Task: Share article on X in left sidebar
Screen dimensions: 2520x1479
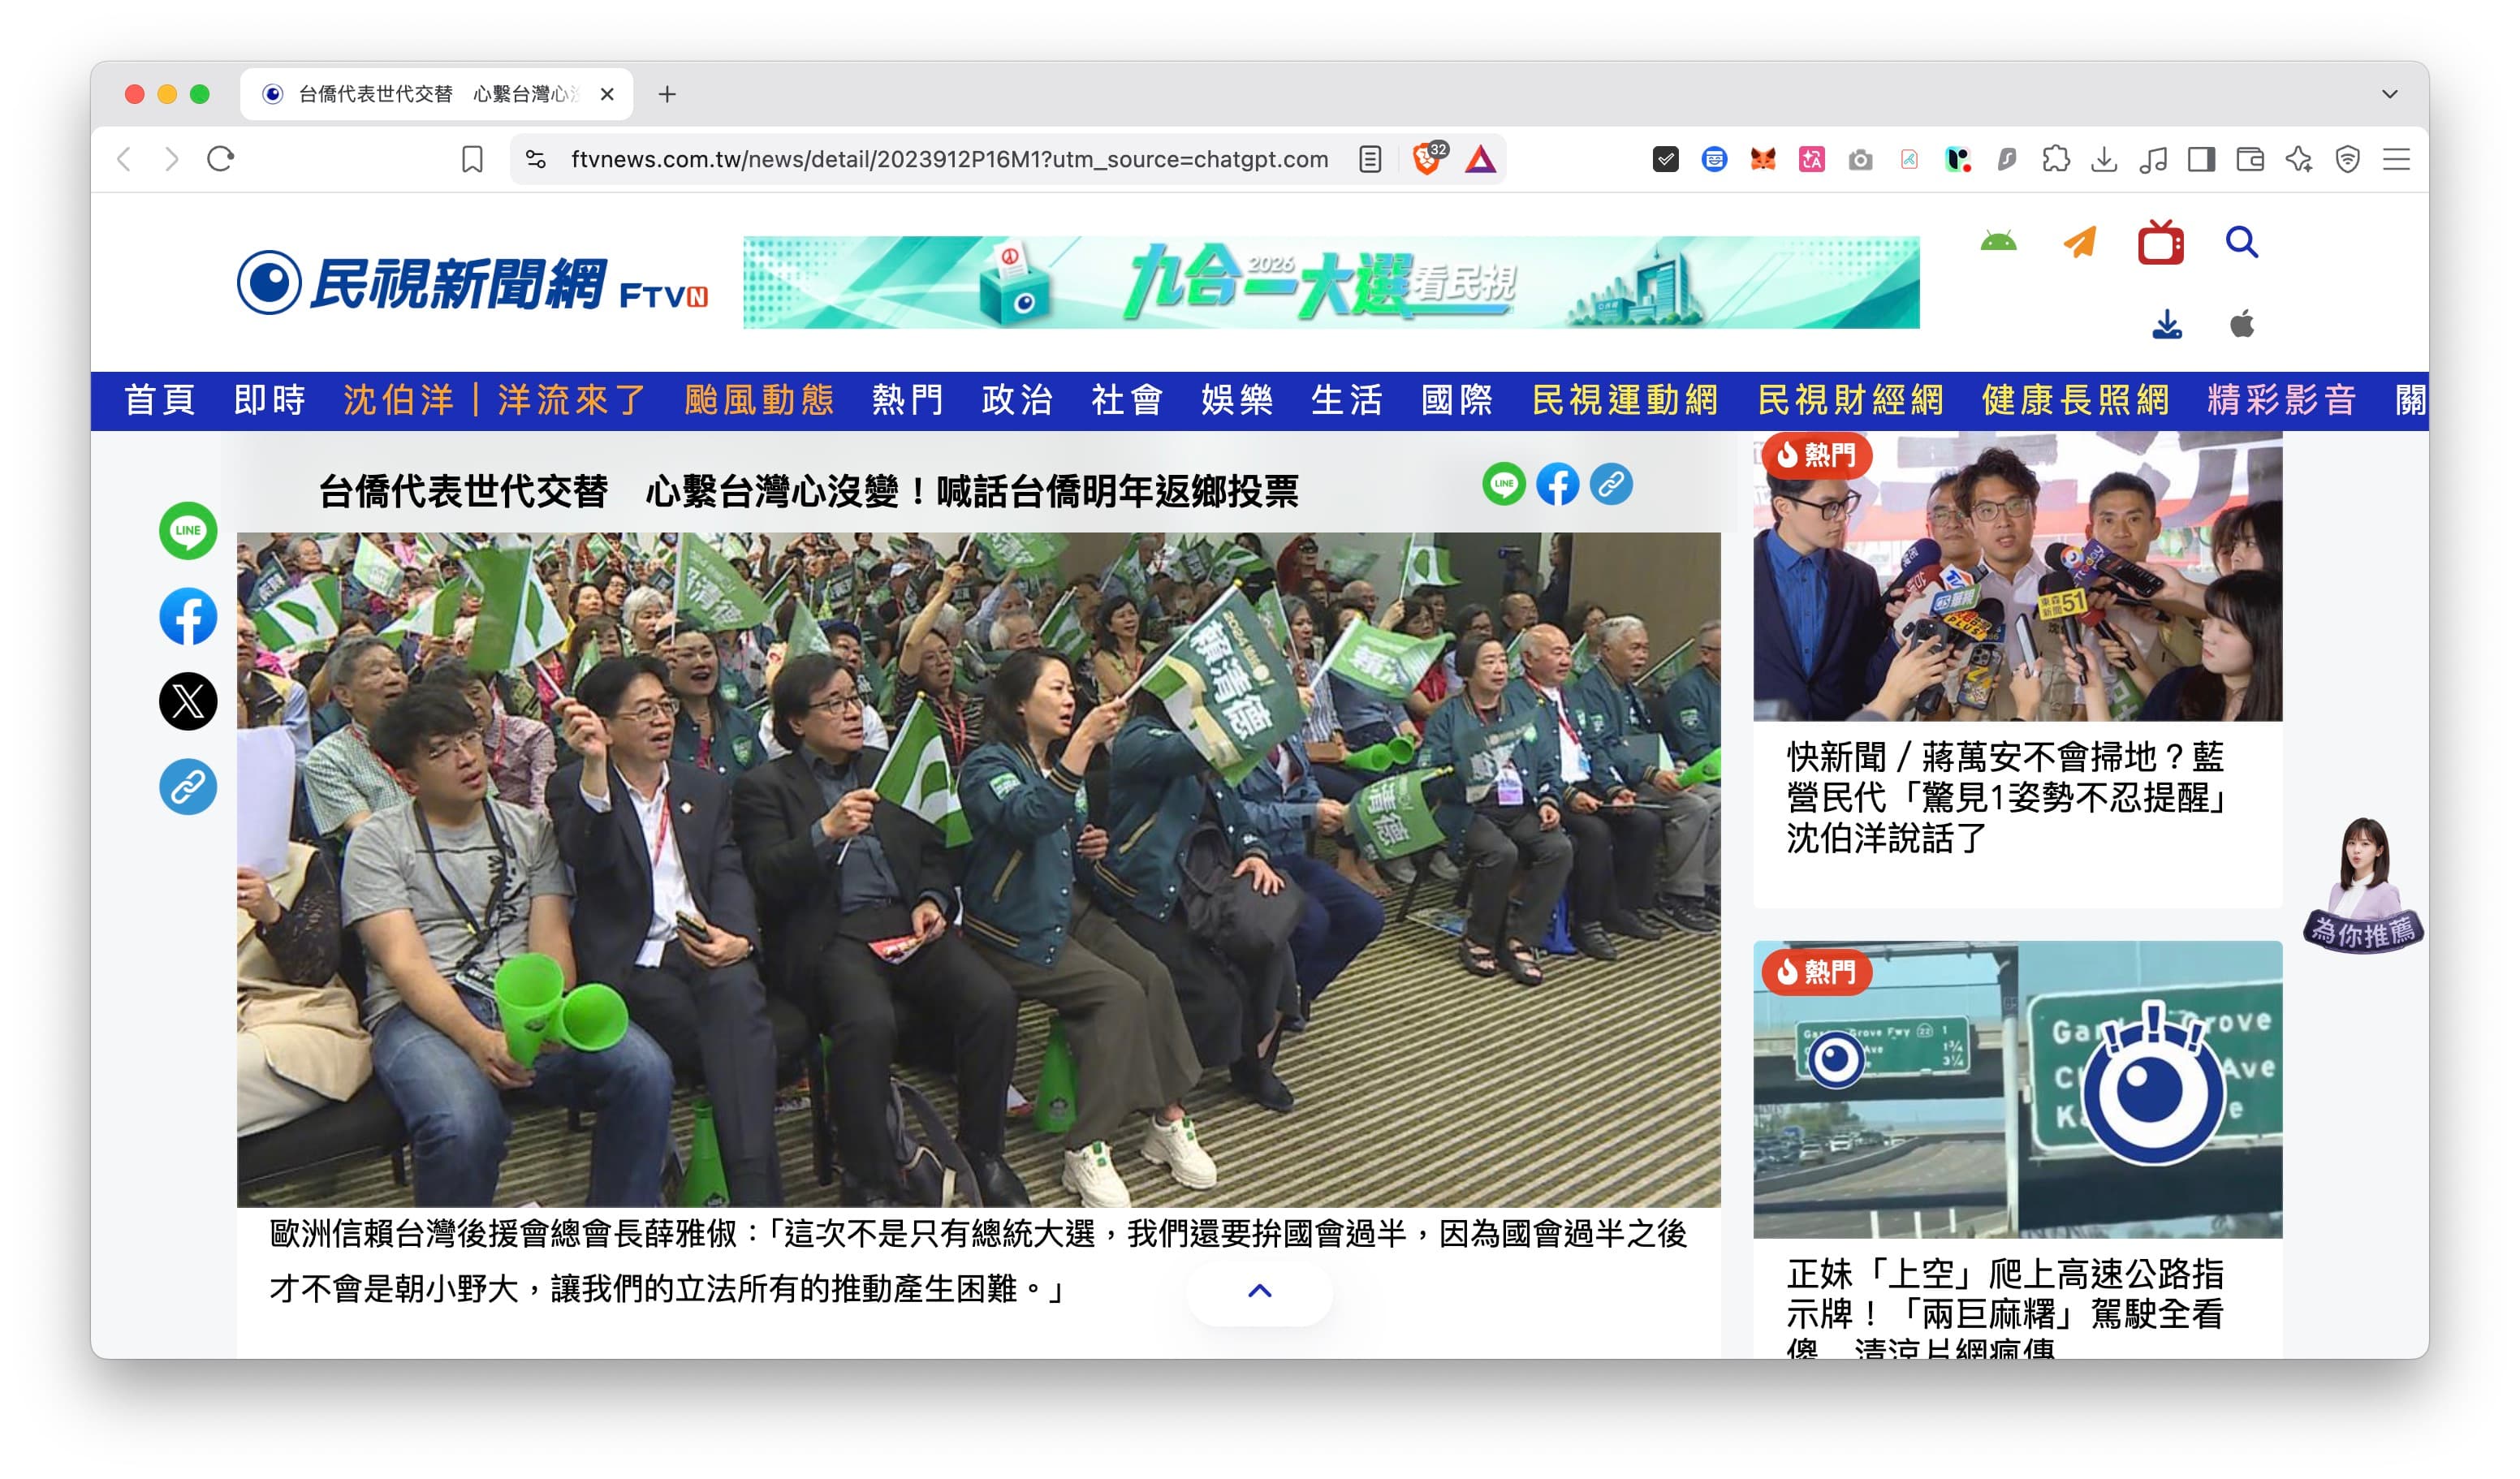Action: click(188, 701)
